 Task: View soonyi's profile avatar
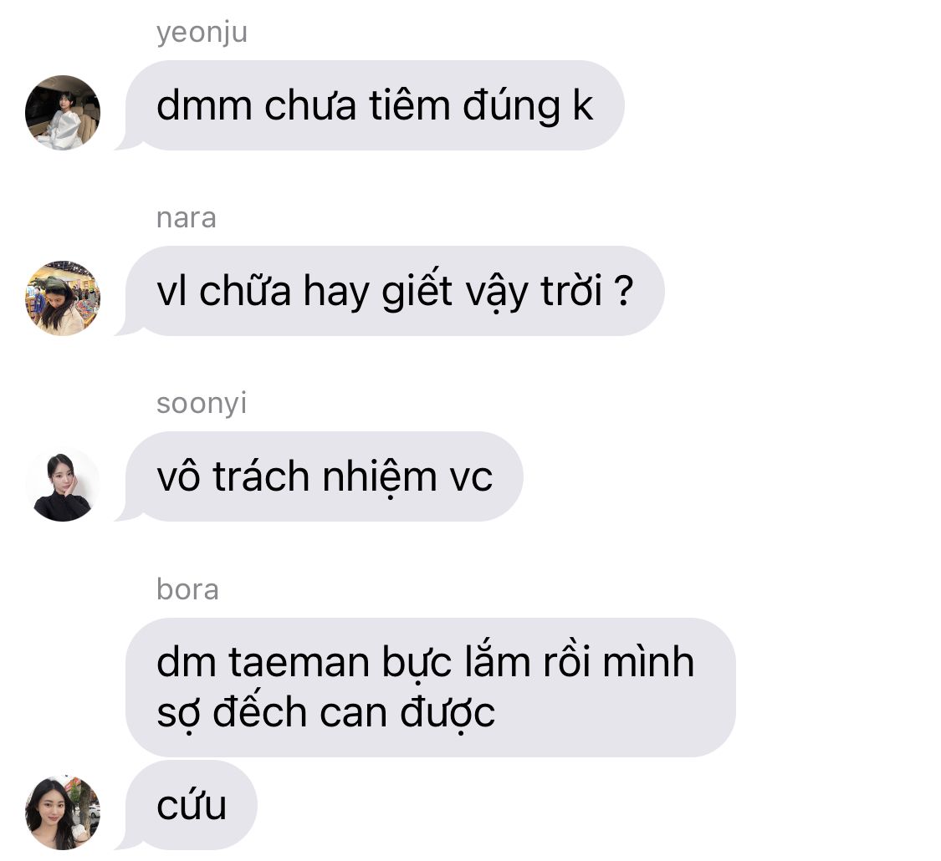click(x=63, y=484)
